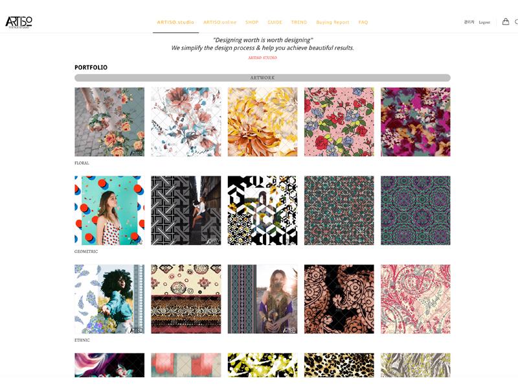This screenshot has height=389, width=518.
Task: Open the TREND navigation item
Action: (x=299, y=22)
